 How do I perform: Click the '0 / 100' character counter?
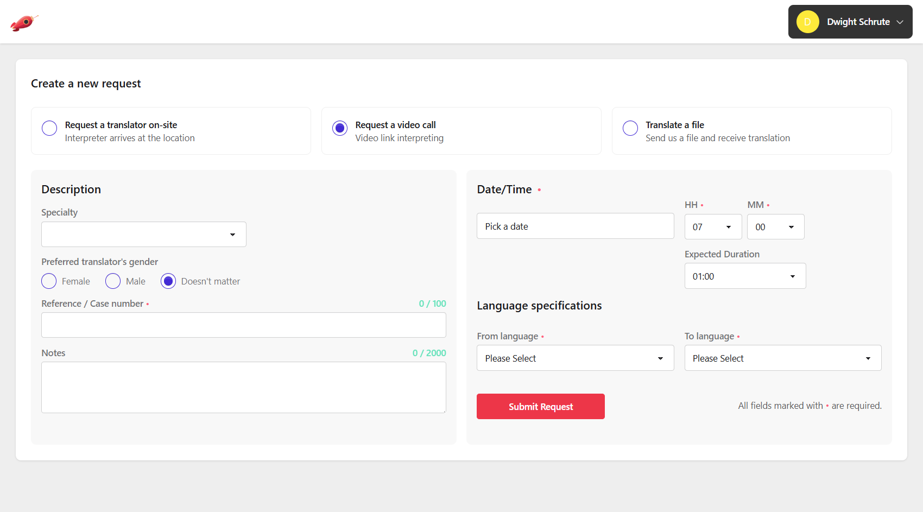click(x=433, y=304)
